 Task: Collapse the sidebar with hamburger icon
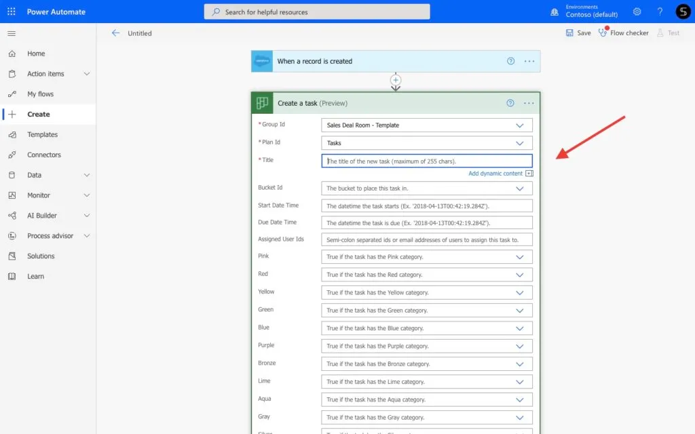click(x=12, y=33)
